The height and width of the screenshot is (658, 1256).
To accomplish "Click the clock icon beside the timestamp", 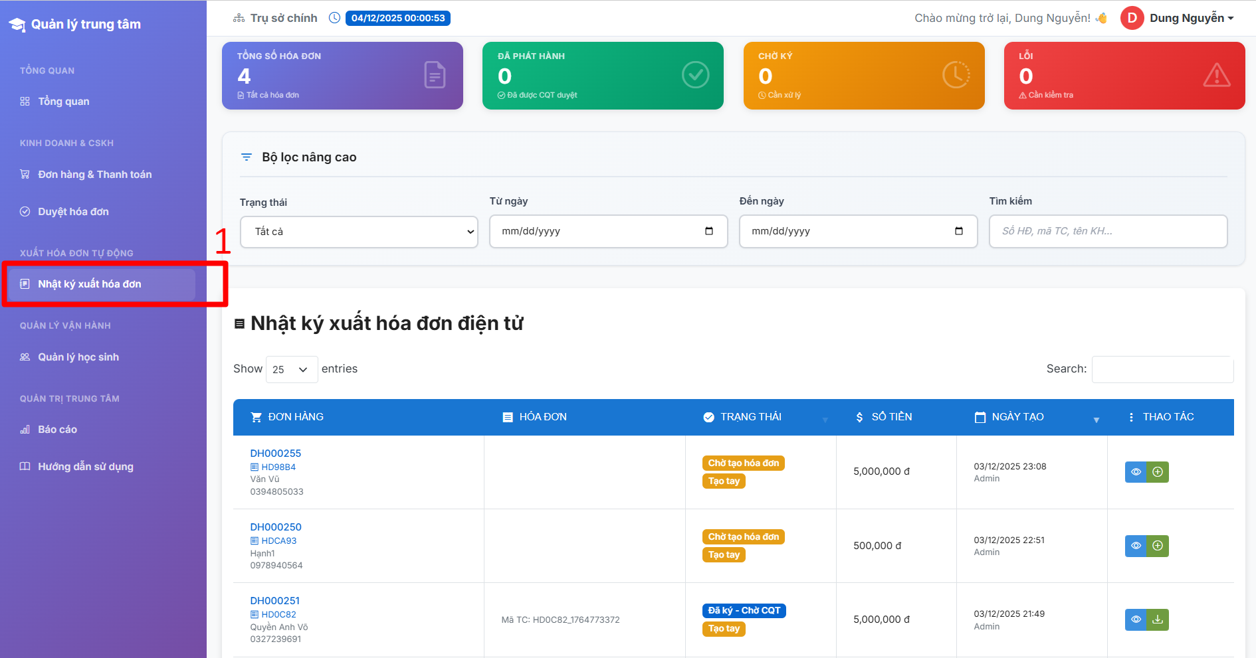I will [335, 18].
